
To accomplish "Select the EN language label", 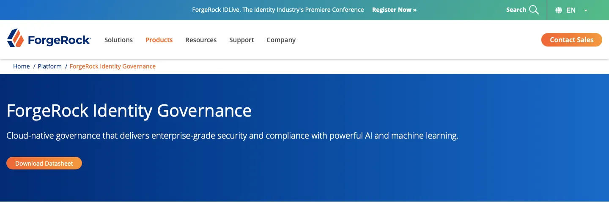I will 571,10.
